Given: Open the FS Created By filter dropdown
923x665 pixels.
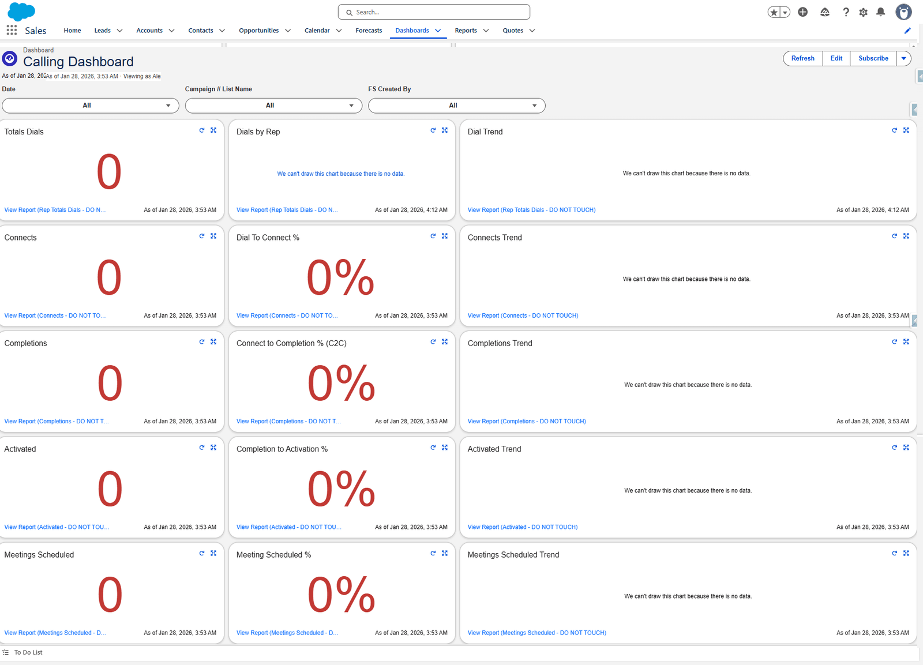Looking at the screenshot, I should (457, 106).
